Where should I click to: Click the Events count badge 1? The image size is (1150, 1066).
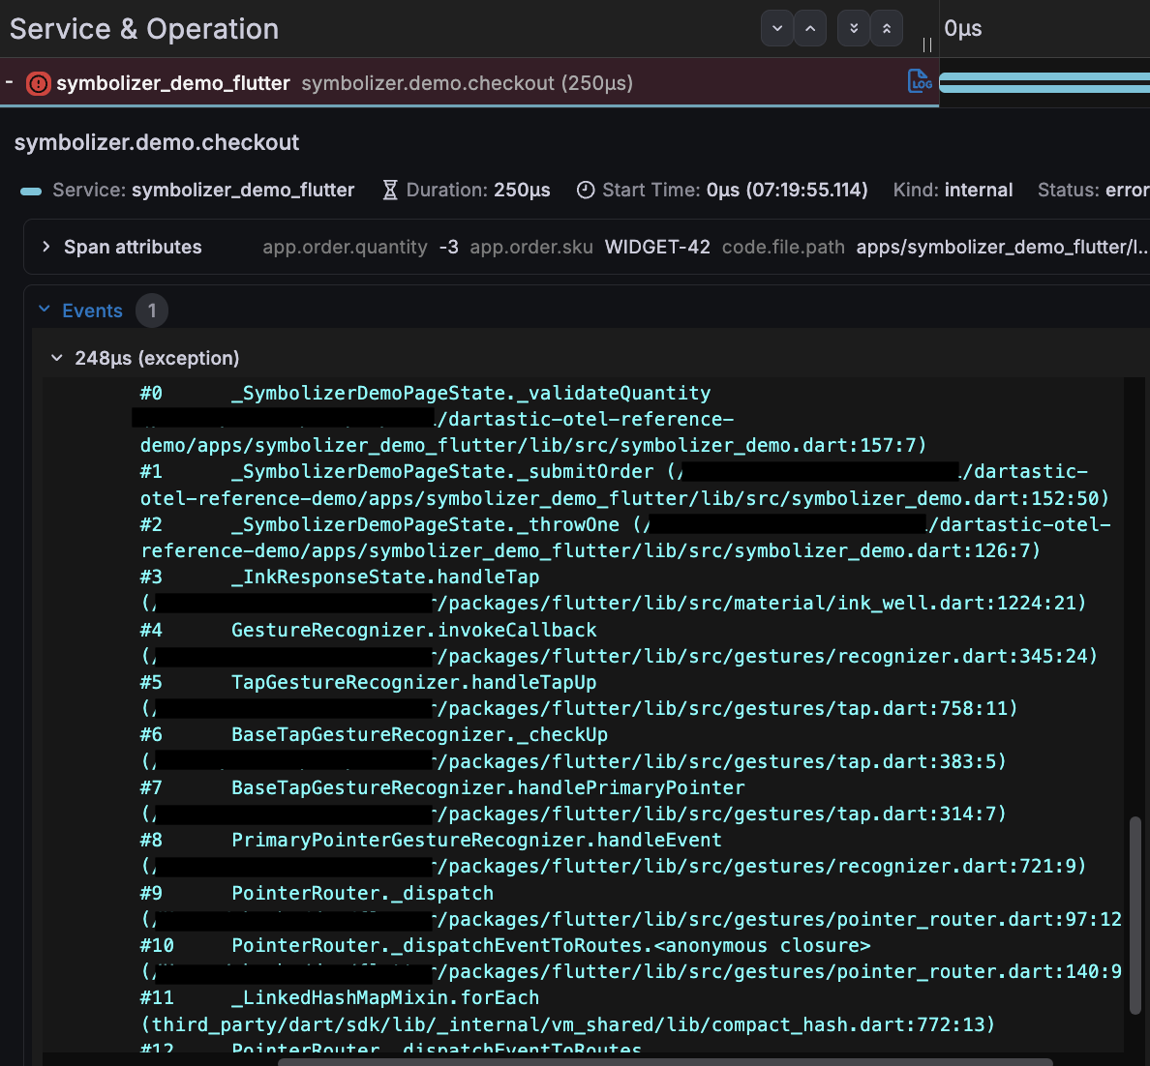click(152, 311)
